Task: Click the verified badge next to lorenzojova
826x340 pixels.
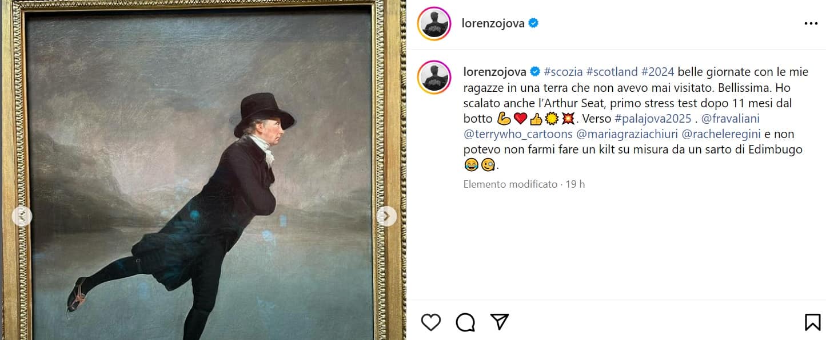Action: coord(534,23)
